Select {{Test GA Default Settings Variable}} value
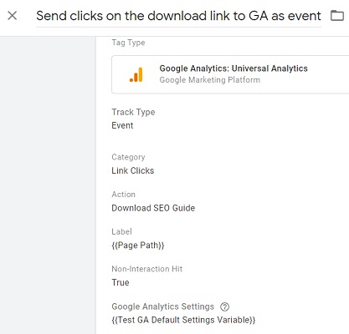This screenshot has height=334, width=349. [183, 320]
